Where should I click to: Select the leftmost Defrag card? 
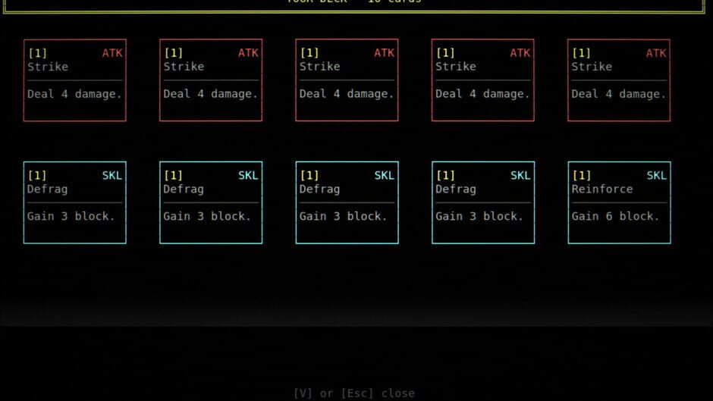point(74,202)
